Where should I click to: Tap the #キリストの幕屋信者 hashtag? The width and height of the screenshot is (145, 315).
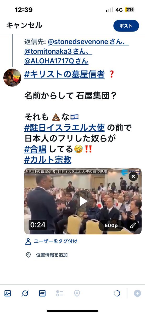point(64,75)
